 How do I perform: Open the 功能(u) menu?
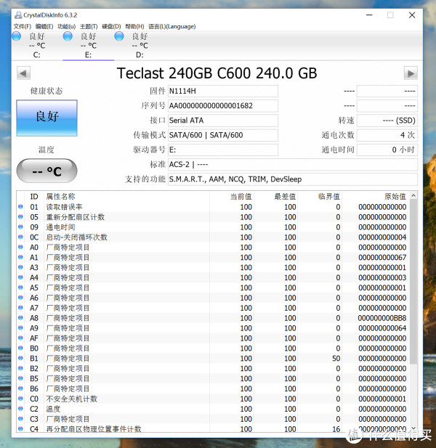point(66,26)
